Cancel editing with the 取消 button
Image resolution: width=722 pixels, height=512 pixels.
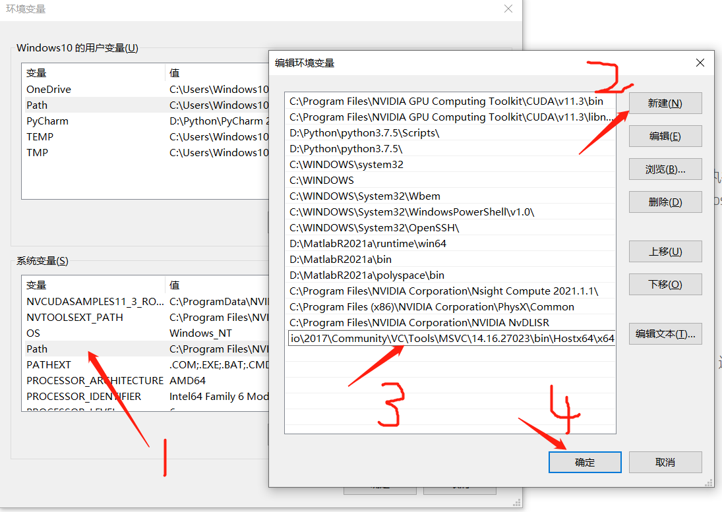pos(665,462)
